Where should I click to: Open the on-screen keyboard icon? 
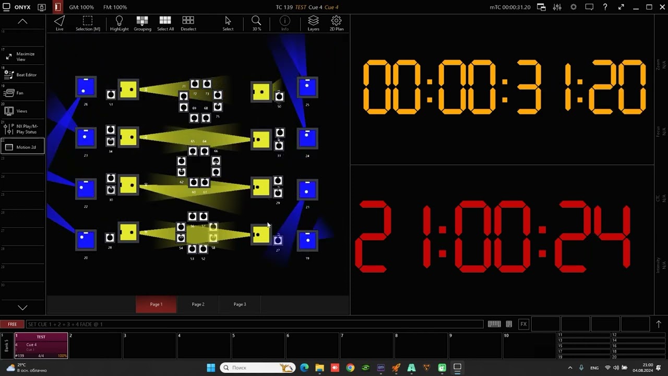pos(494,324)
